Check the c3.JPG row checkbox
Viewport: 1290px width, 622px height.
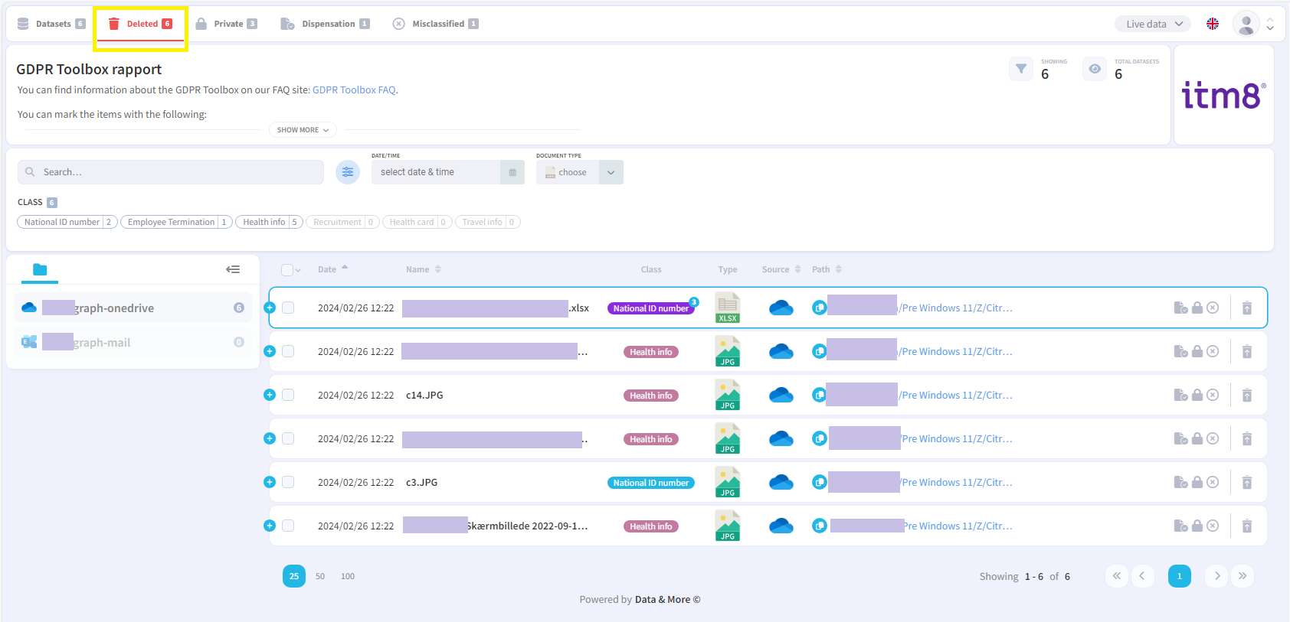coord(288,482)
